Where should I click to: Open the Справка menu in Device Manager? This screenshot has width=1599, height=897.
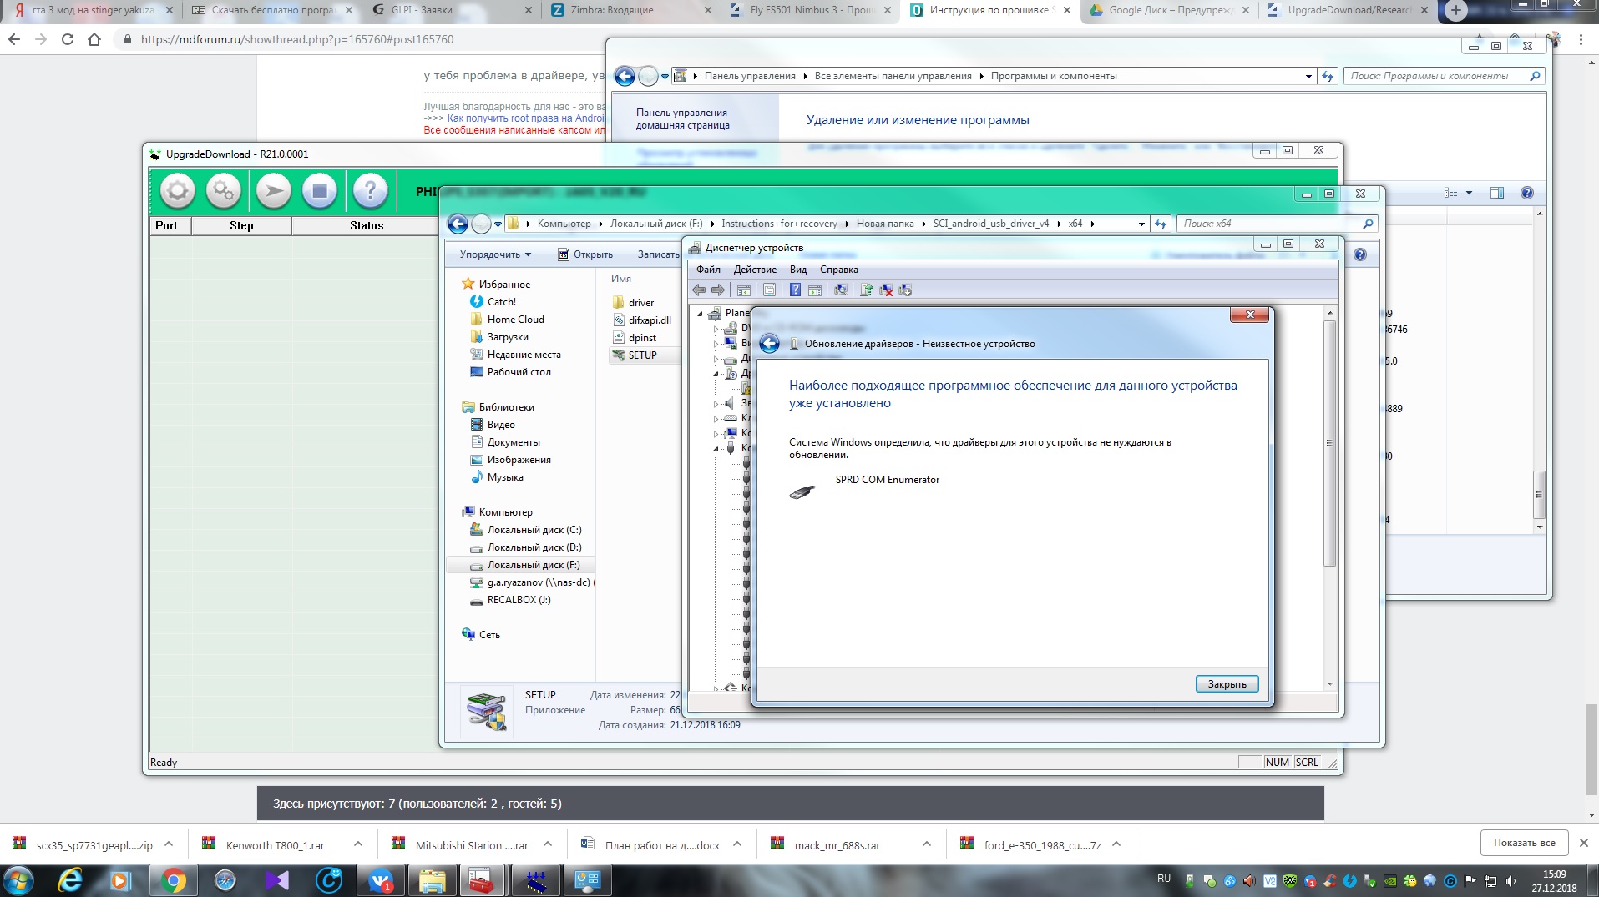tap(838, 270)
